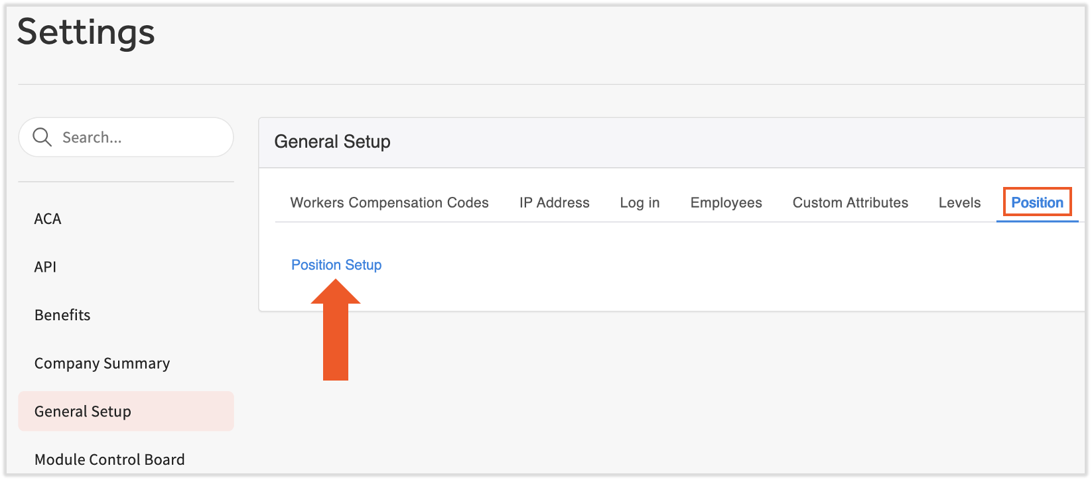Click the Settings page title

pyautogui.click(x=86, y=32)
